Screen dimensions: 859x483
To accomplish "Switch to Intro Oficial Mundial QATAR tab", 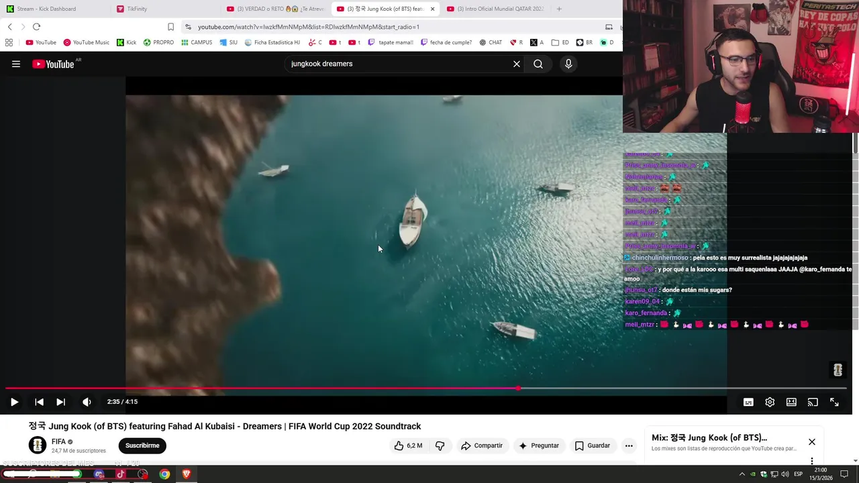I will (495, 9).
